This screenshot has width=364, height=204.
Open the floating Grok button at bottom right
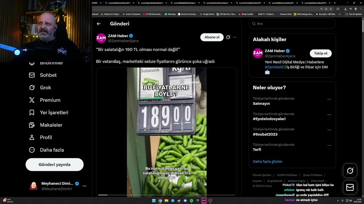pyautogui.click(x=350, y=171)
